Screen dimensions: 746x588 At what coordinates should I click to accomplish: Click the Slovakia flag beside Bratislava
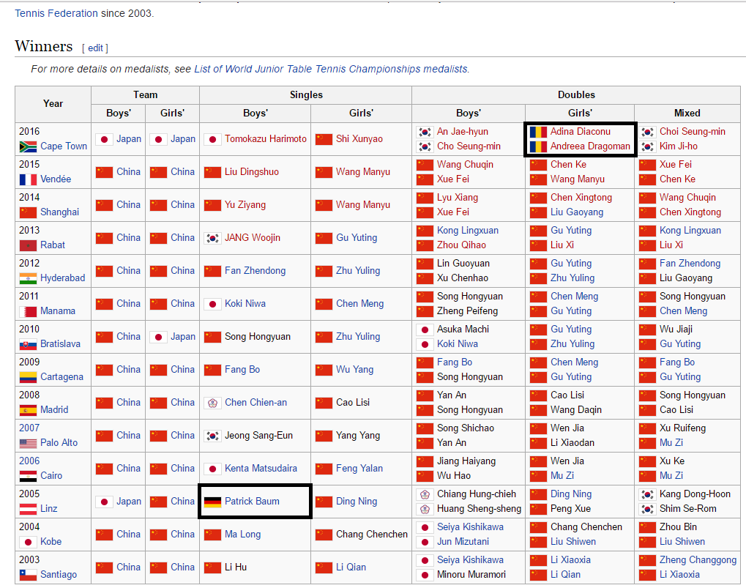[x=28, y=344]
